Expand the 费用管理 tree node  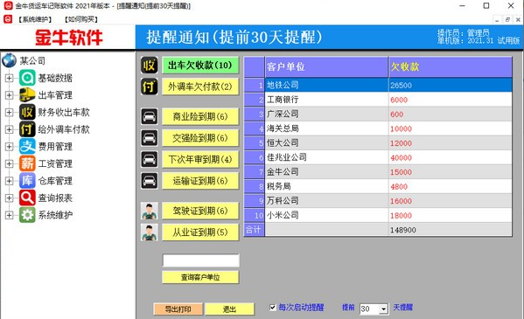(9, 147)
